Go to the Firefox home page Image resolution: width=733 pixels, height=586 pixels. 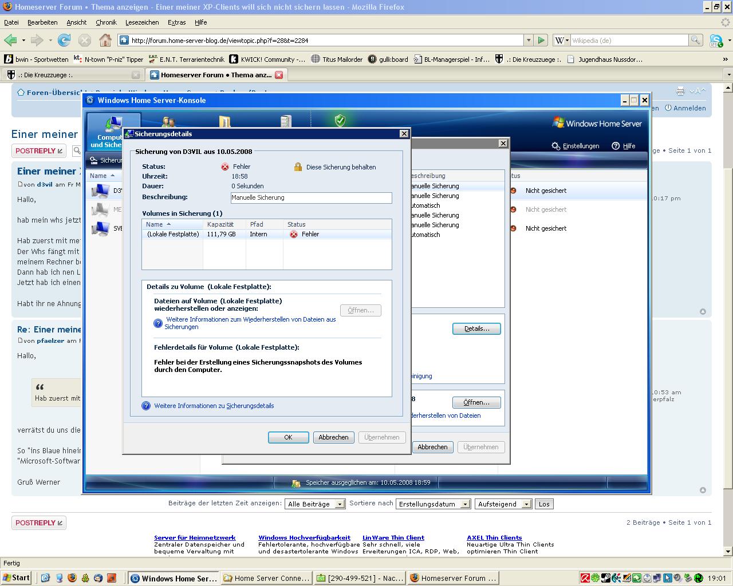click(x=105, y=40)
